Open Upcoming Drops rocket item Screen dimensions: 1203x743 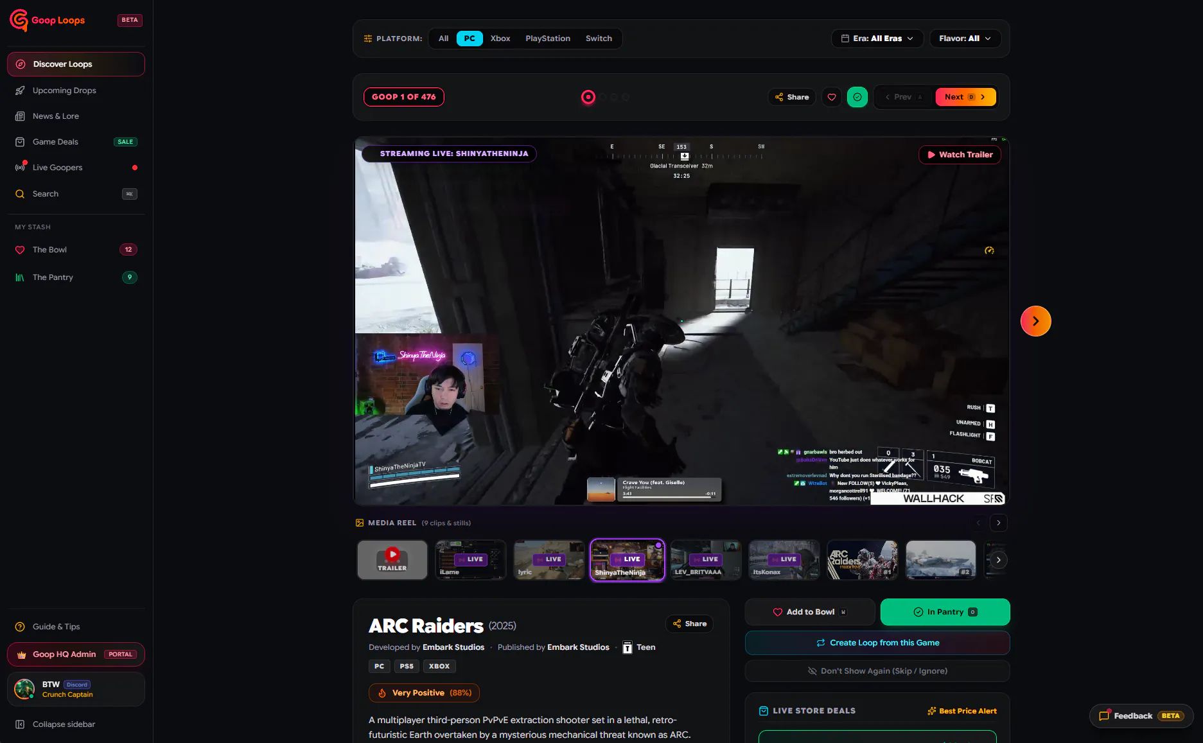76,91
